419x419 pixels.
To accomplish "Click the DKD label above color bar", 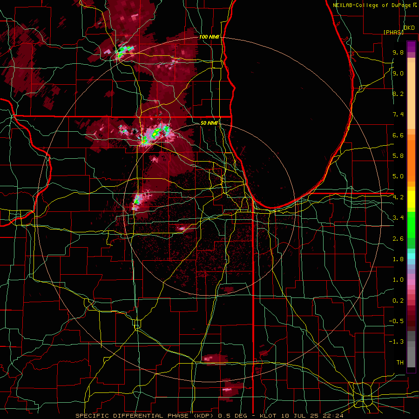I will click(409, 28).
